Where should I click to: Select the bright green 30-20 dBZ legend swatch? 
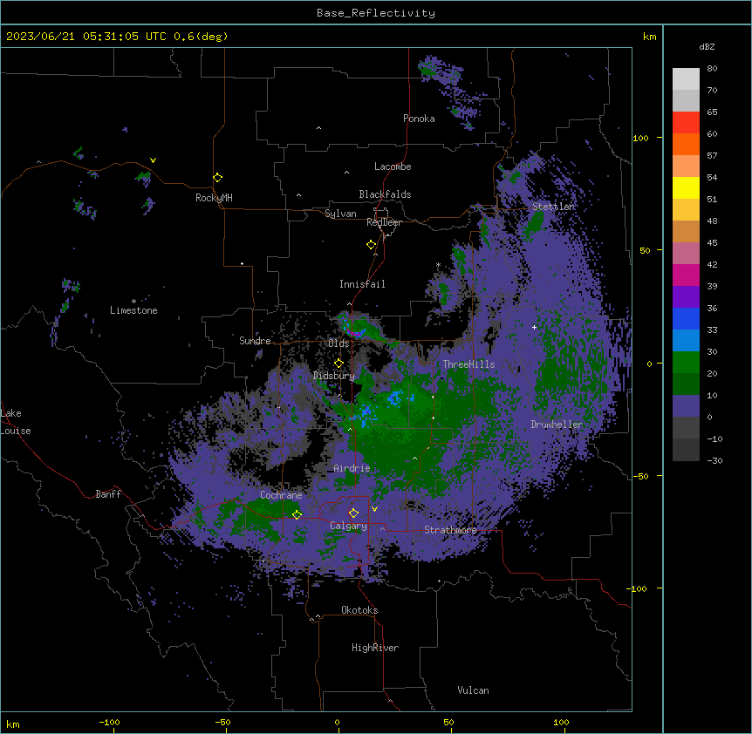[686, 363]
